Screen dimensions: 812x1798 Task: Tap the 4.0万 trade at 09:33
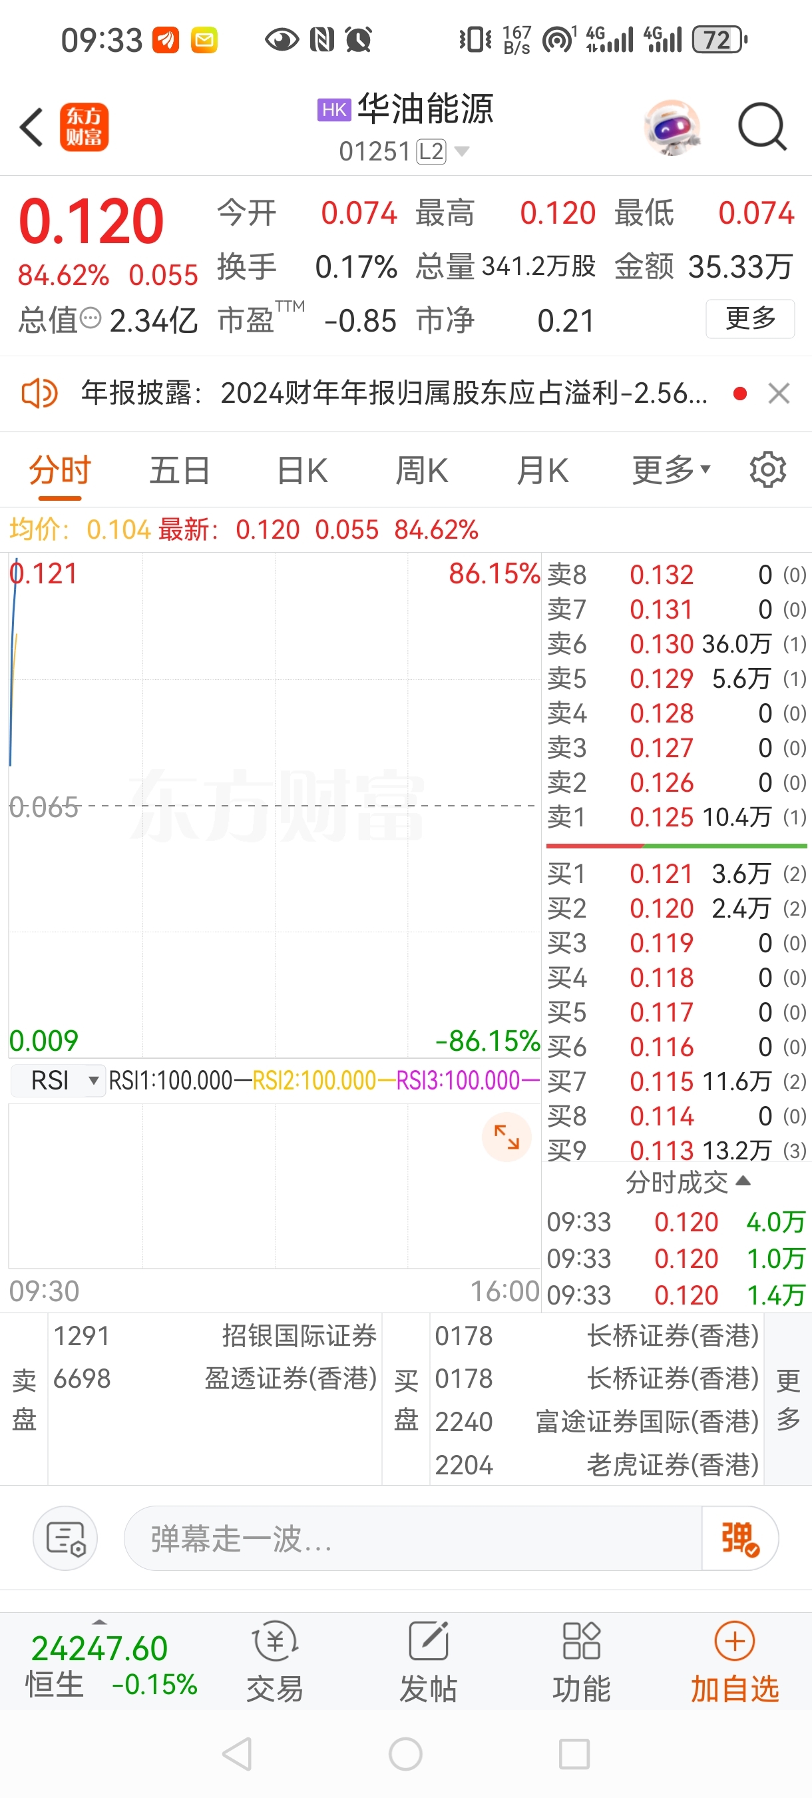click(x=677, y=1222)
